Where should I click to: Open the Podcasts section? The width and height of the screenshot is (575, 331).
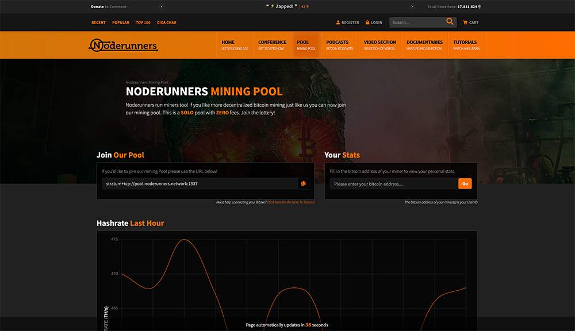click(337, 45)
